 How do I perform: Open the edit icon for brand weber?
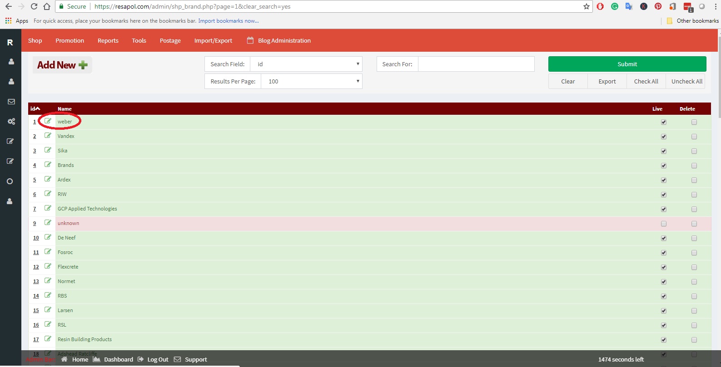point(48,121)
